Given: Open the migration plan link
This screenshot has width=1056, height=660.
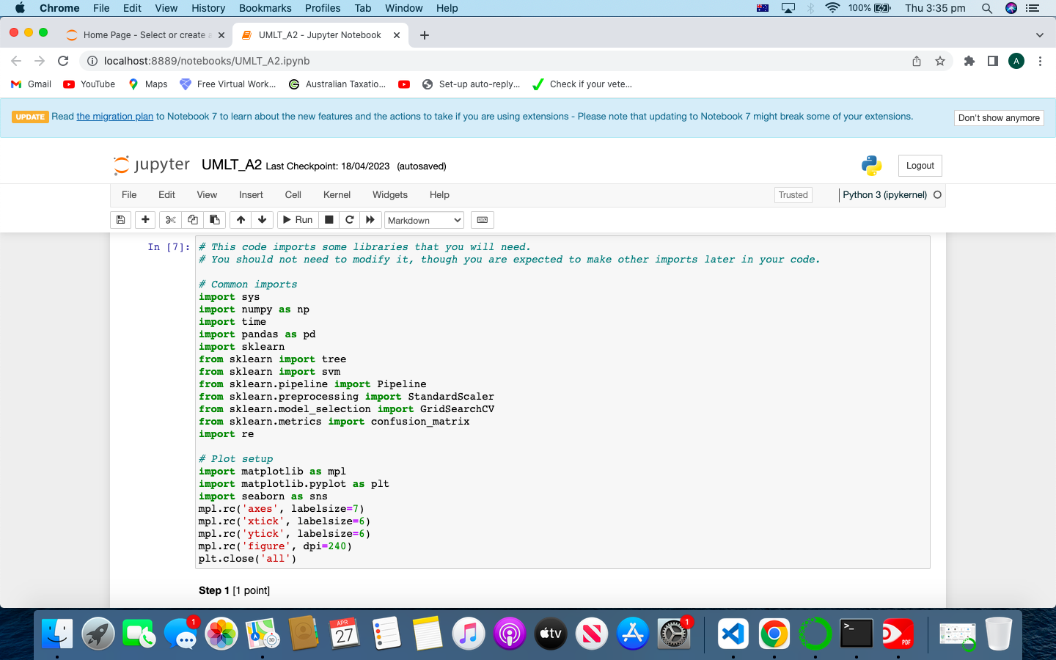Looking at the screenshot, I should (x=114, y=116).
